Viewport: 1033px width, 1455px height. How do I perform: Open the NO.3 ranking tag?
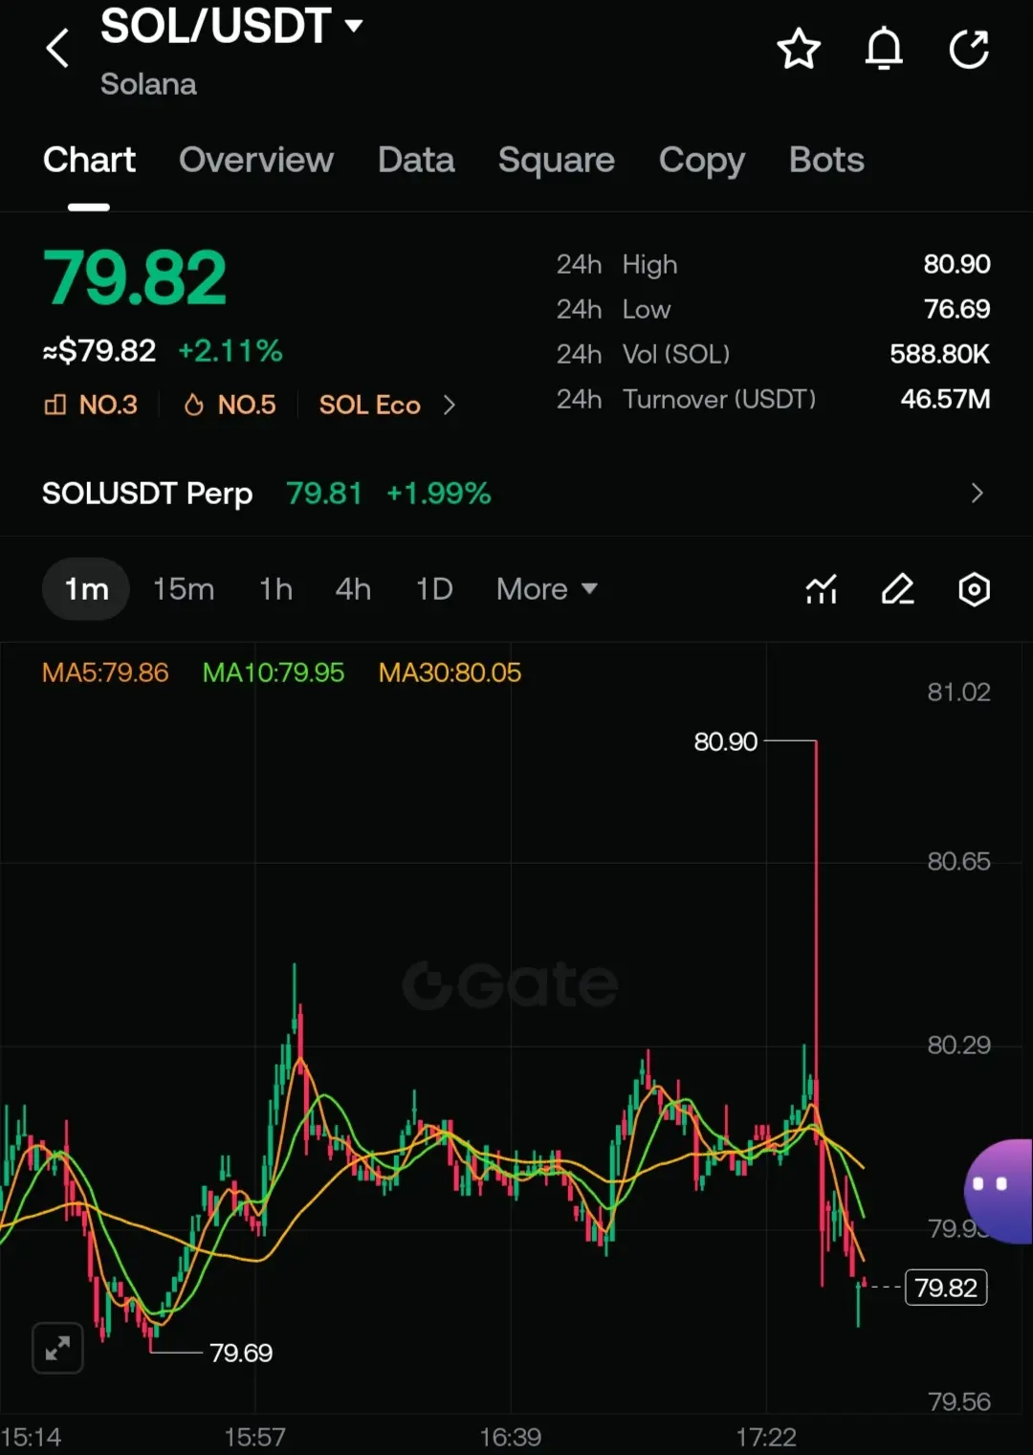tap(91, 405)
